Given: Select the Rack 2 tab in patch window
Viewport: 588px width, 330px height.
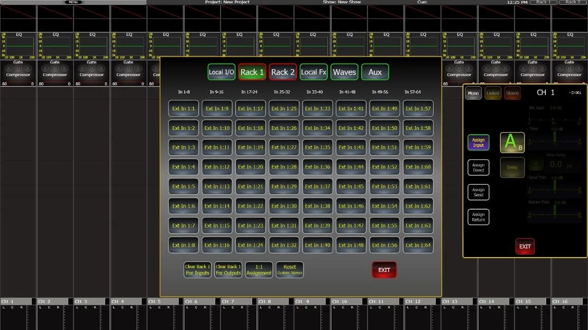Looking at the screenshot, I should point(283,72).
